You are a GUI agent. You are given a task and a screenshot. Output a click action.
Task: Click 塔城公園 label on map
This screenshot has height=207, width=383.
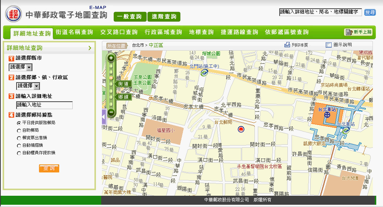pyautogui.click(x=211, y=53)
